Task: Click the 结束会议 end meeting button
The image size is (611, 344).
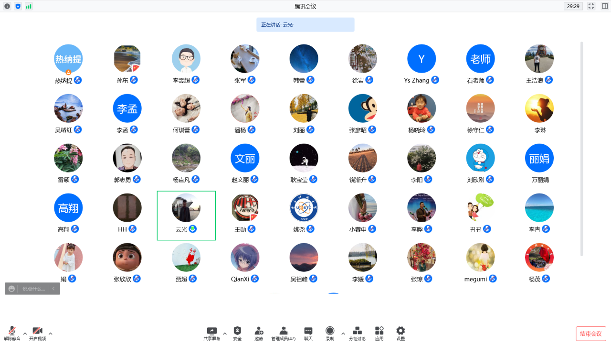Action: coord(590,333)
